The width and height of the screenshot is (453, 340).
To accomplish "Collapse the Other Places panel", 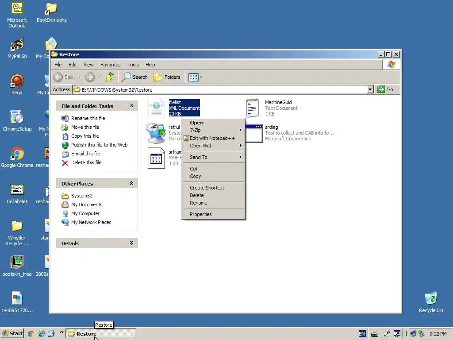I will [x=131, y=183].
